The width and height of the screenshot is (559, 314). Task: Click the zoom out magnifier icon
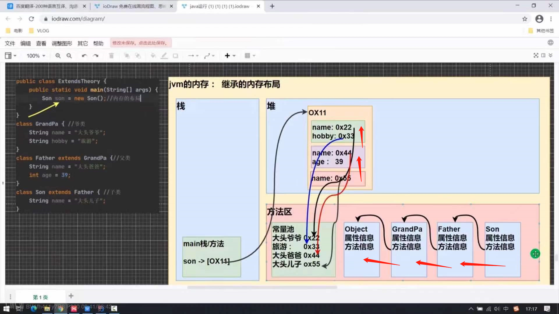click(69, 56)
